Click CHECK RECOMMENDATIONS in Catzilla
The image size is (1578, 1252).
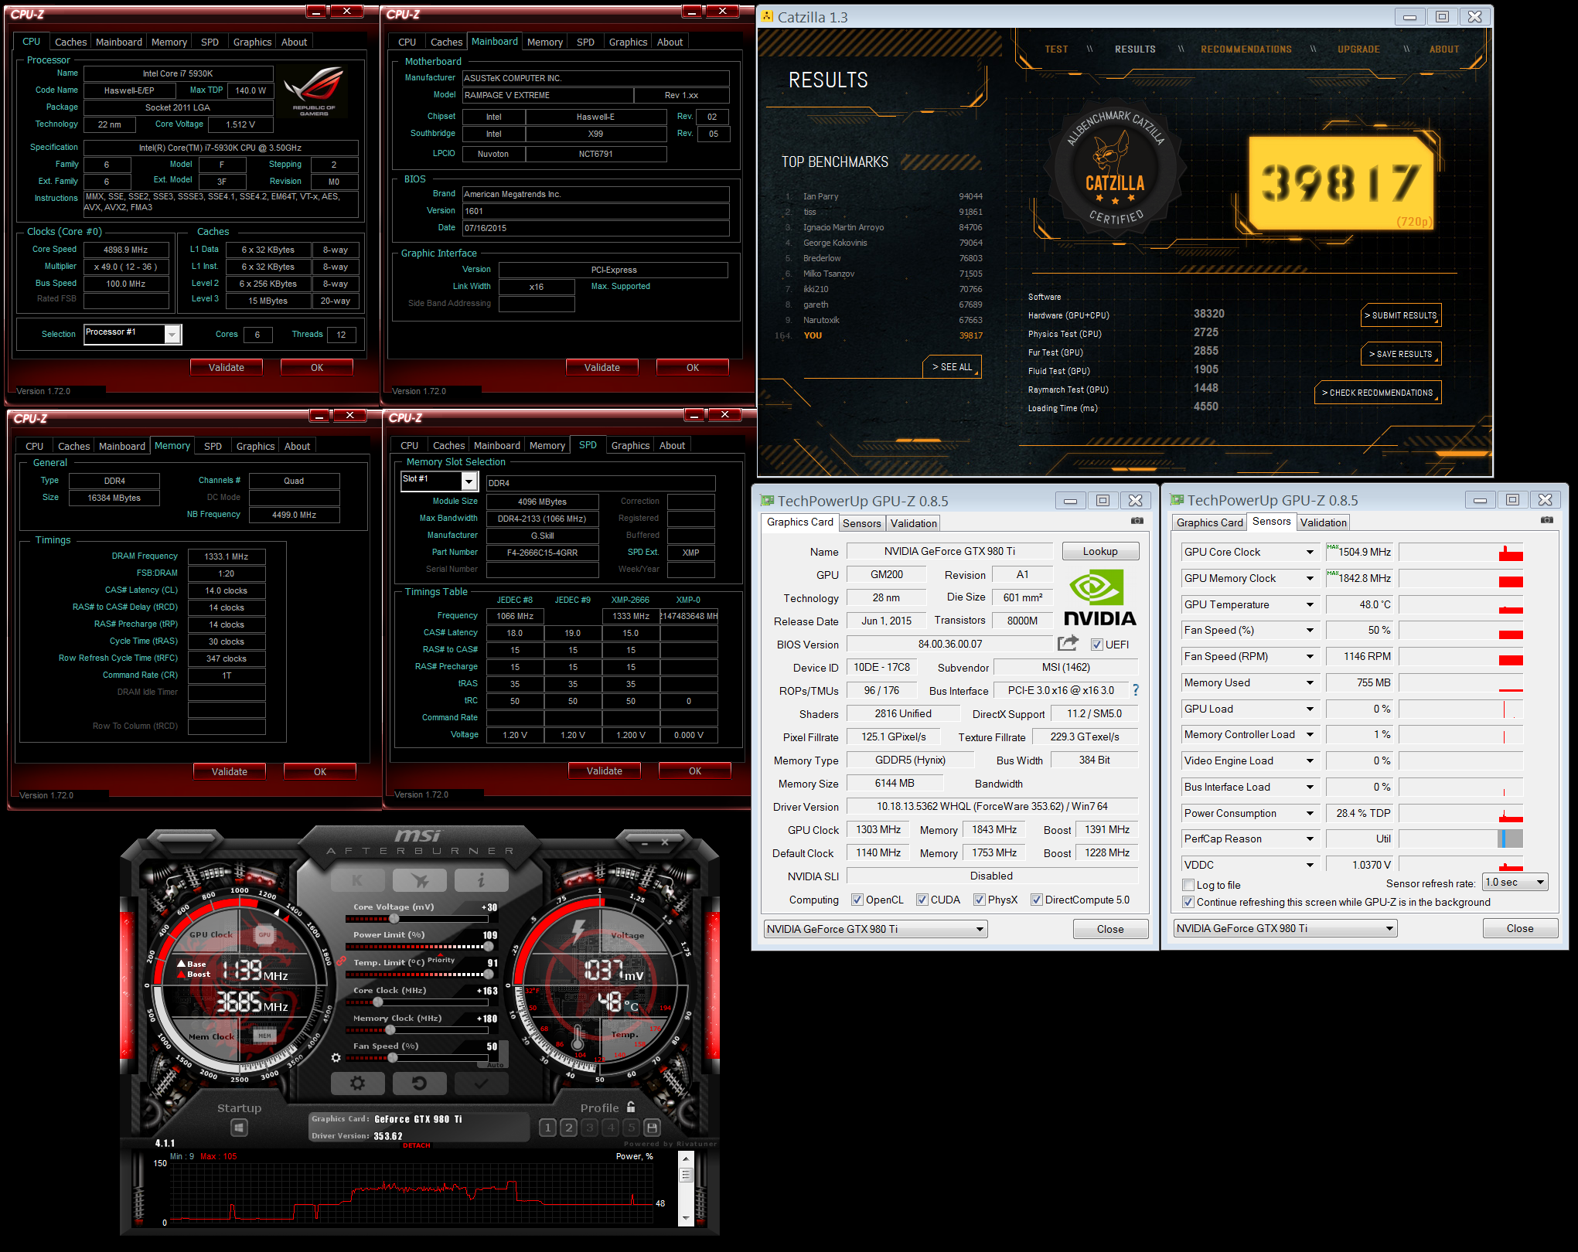coord(1378,393)
